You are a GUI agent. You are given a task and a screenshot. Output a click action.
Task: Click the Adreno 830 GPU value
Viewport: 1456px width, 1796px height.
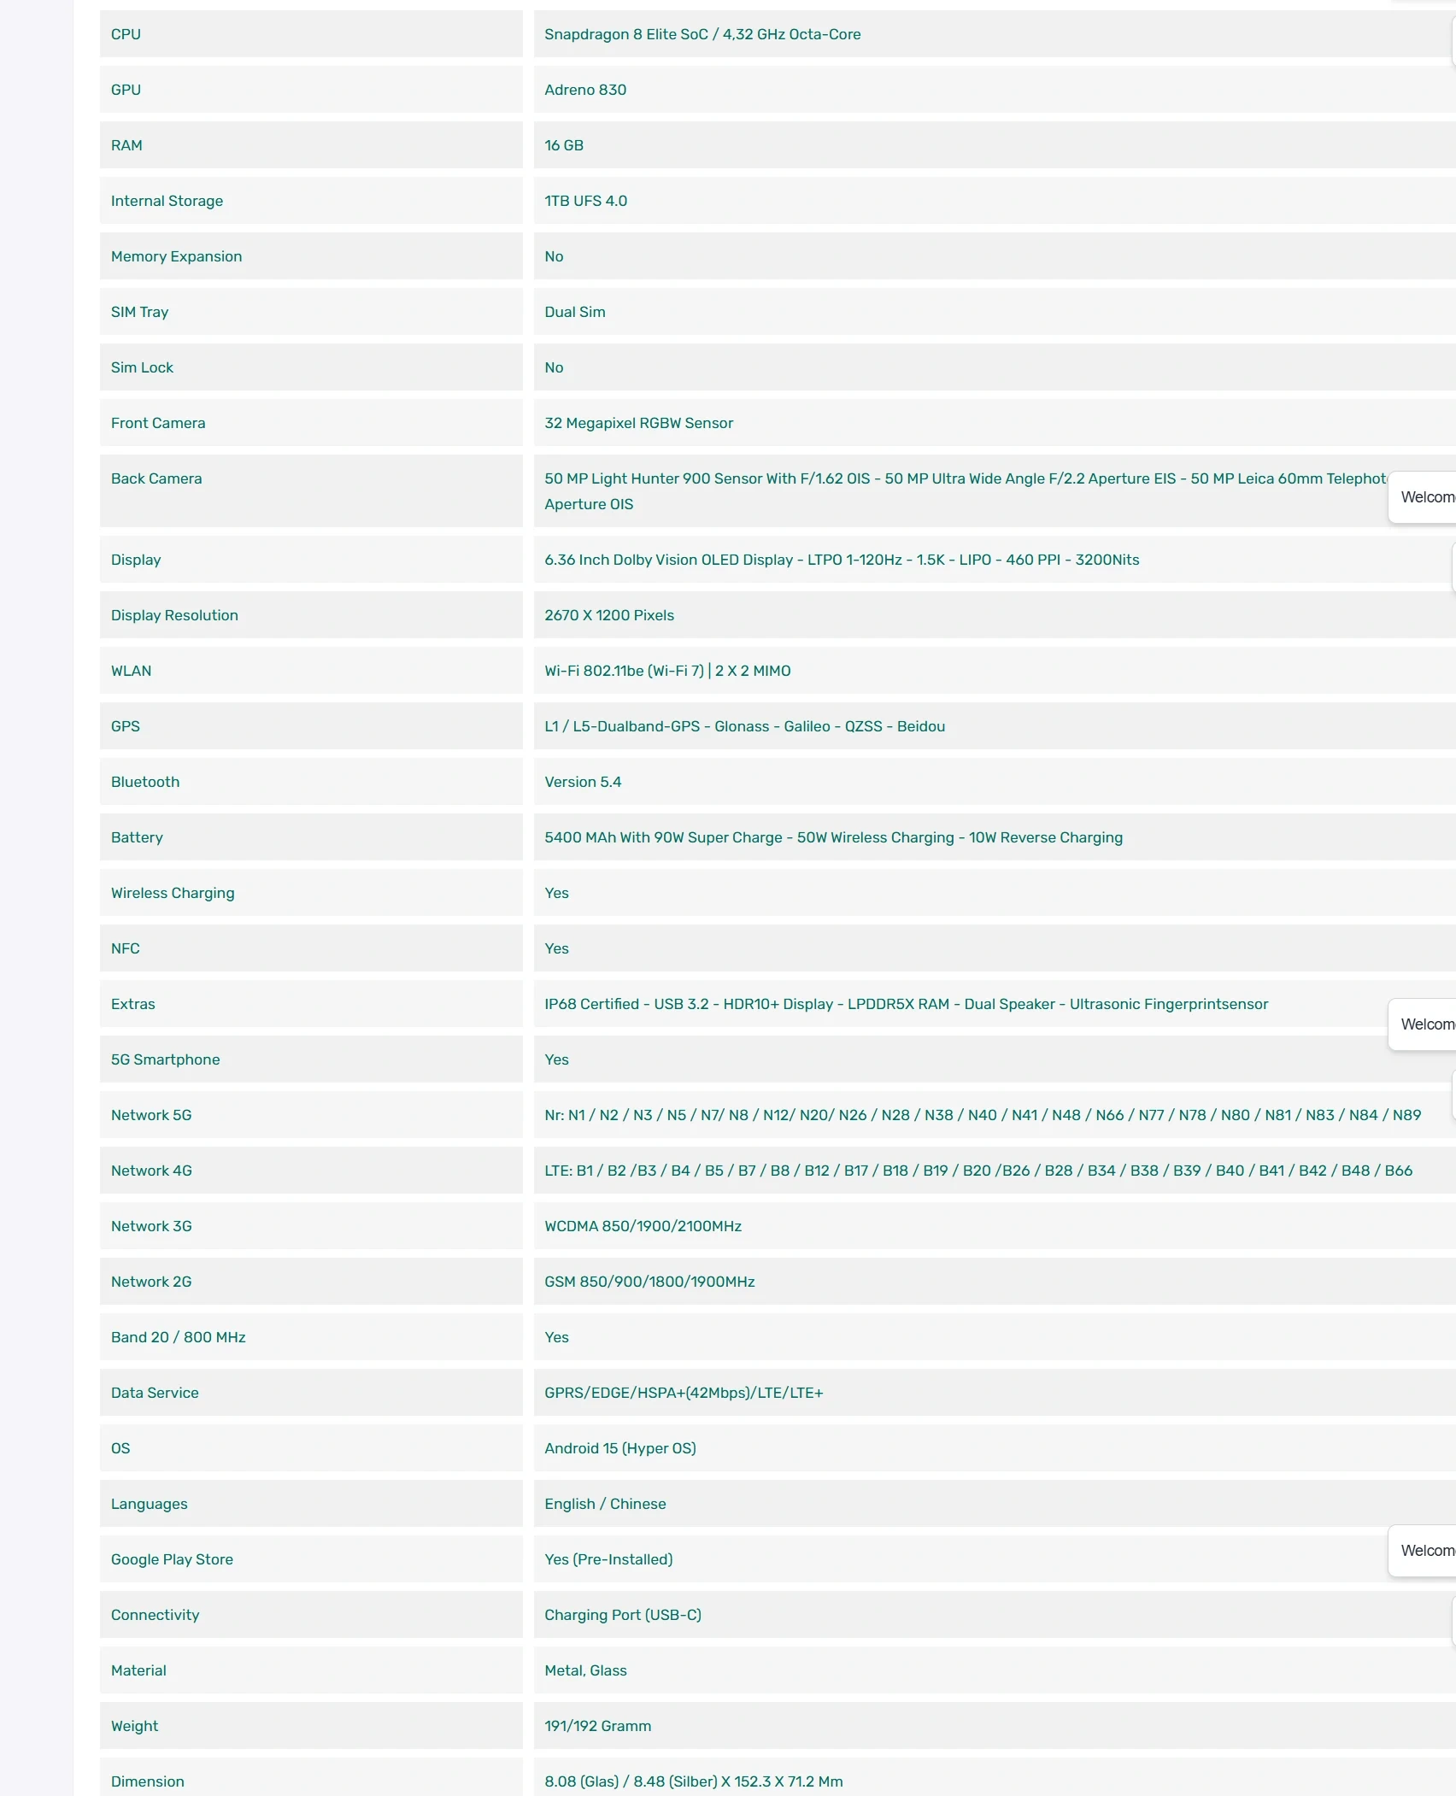pos(585,90)
